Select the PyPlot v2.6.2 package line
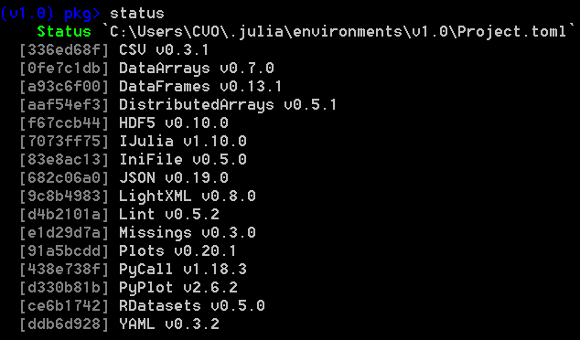580x340 pixels. tap(129, 288)
